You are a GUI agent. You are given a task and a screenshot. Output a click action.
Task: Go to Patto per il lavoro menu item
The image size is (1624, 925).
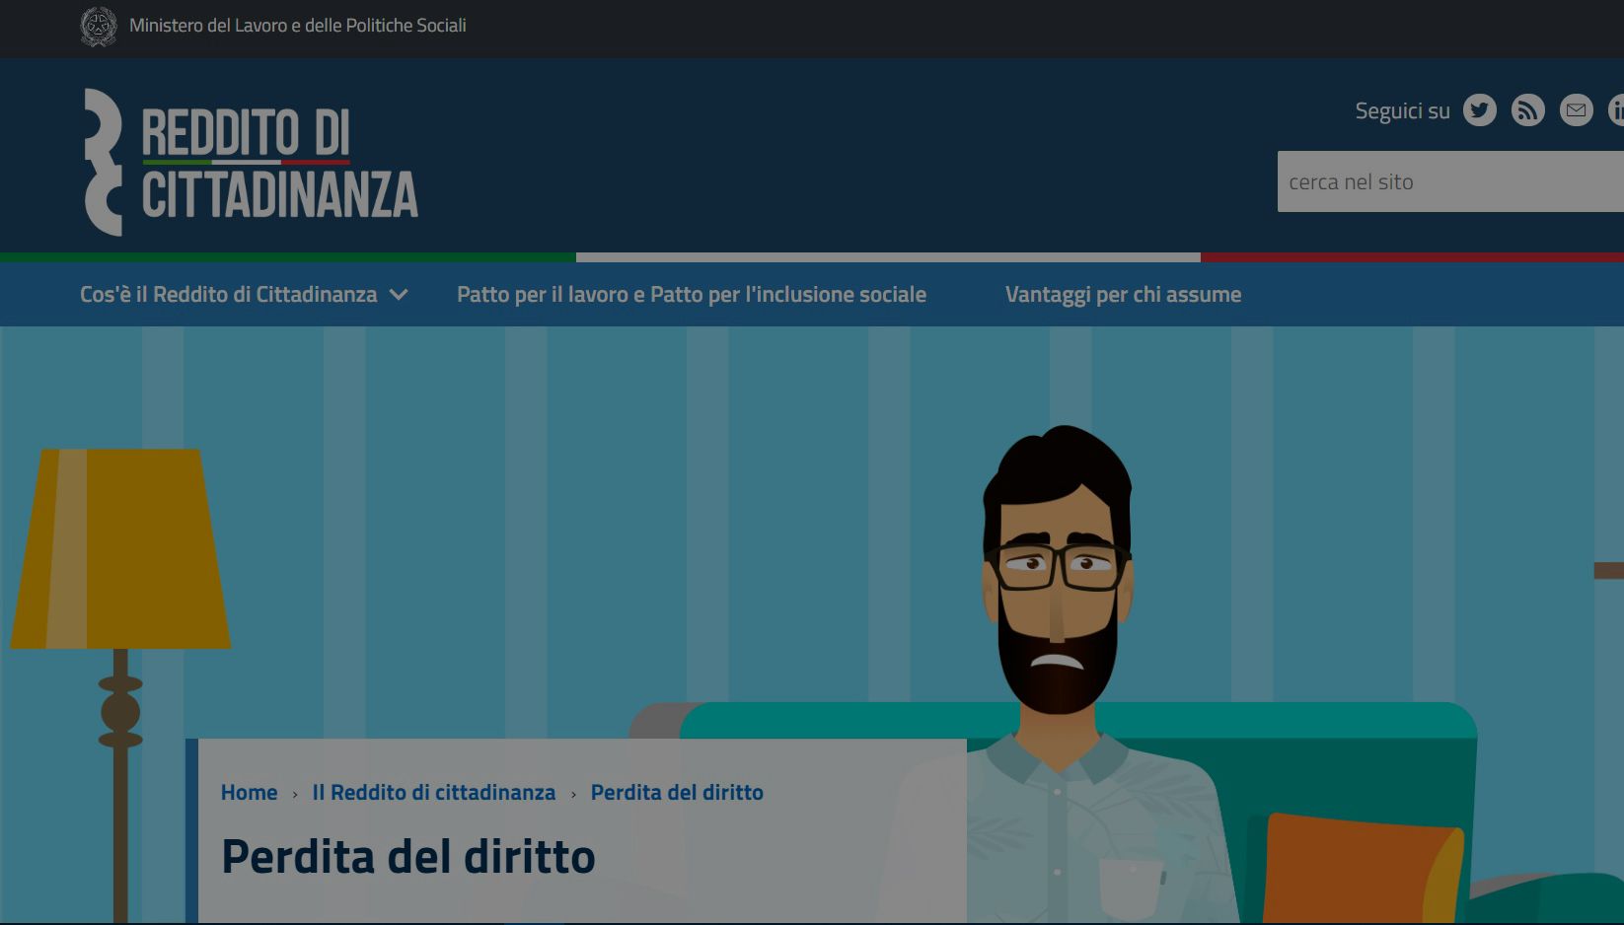click(691, 294)
